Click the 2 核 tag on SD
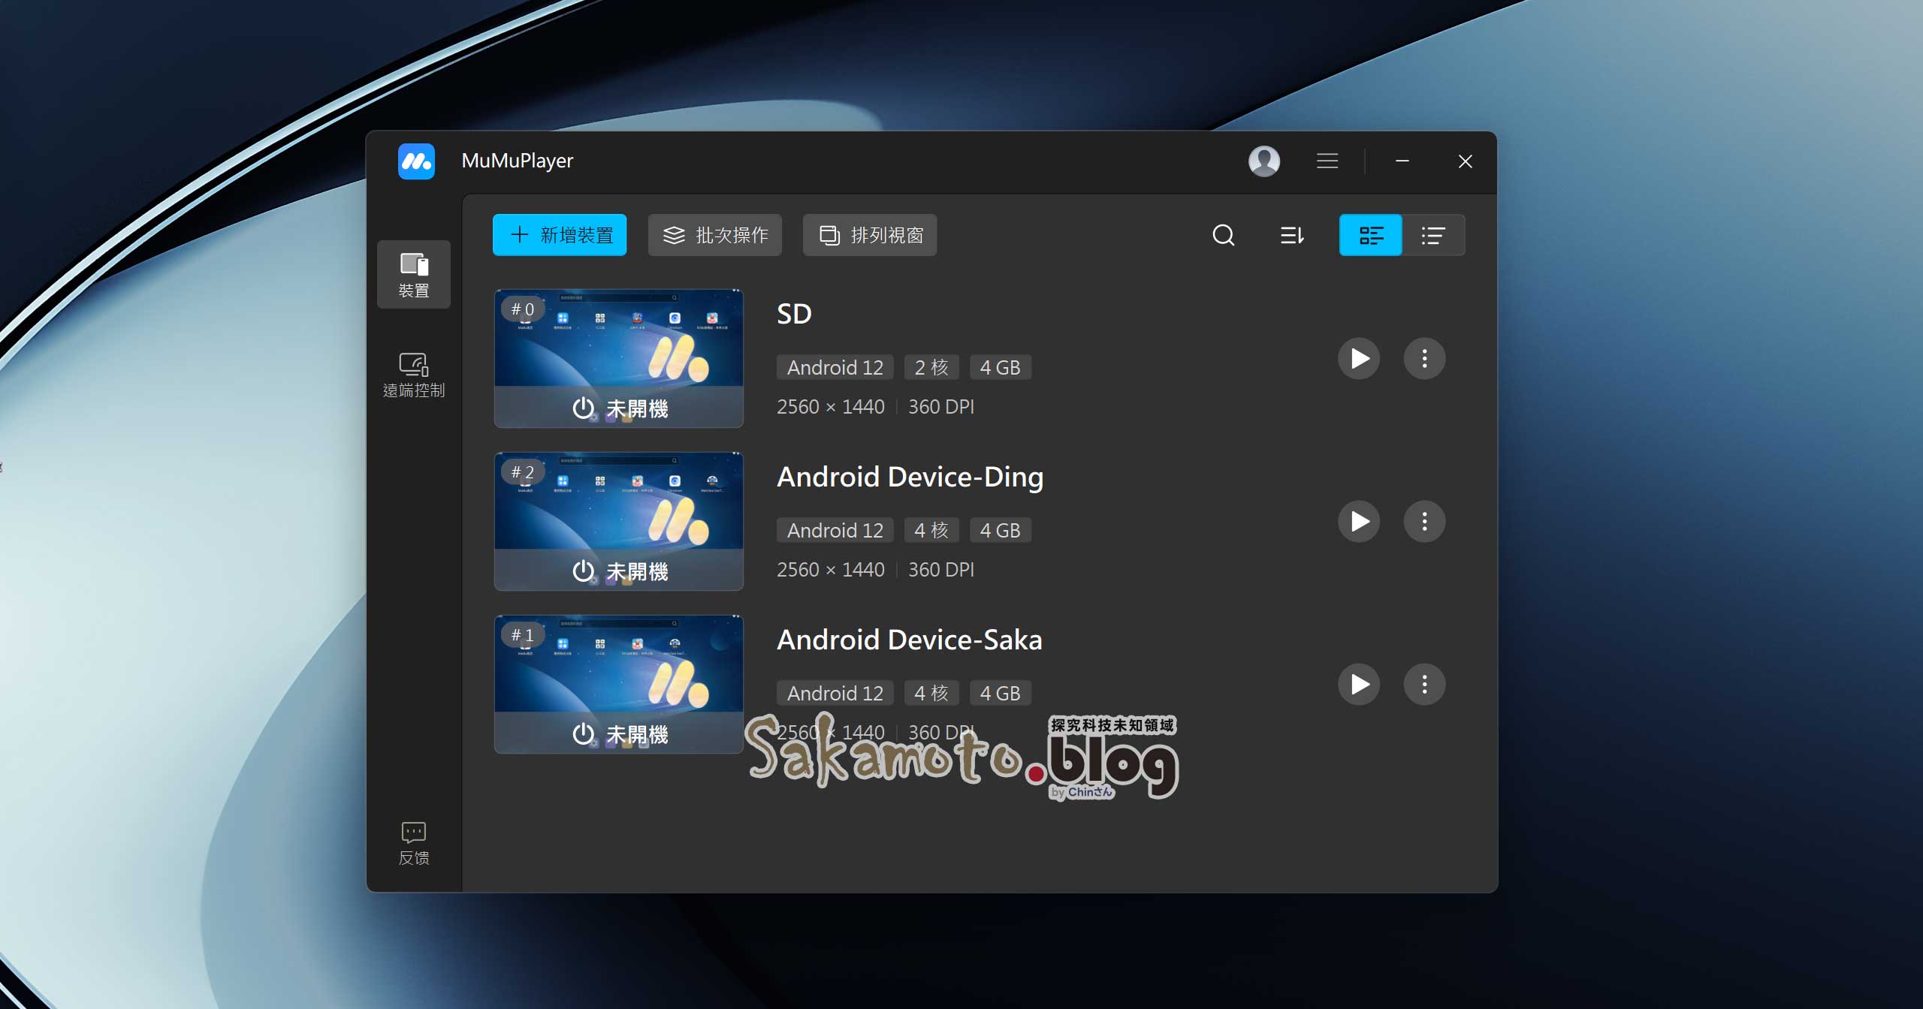 [931, 367]
